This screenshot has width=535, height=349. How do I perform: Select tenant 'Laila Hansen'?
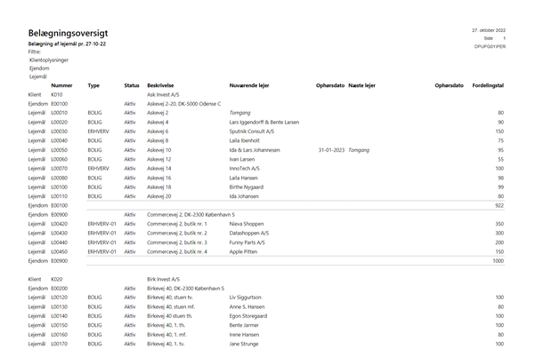[244, 178]
